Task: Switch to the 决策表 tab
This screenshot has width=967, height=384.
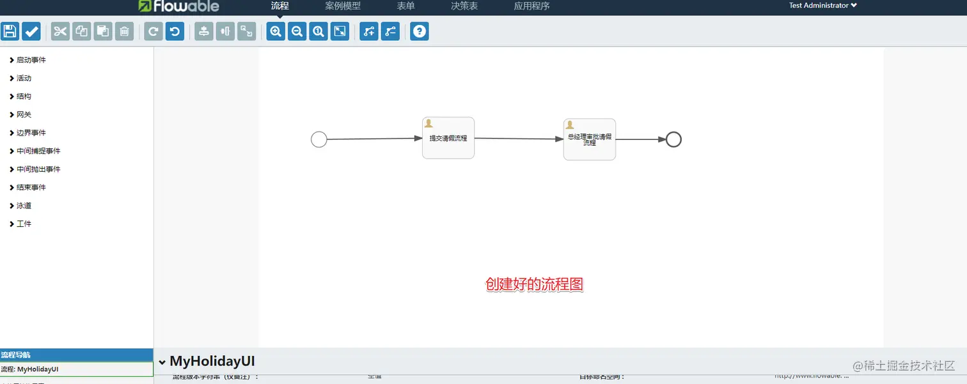Action: point(464,6)
